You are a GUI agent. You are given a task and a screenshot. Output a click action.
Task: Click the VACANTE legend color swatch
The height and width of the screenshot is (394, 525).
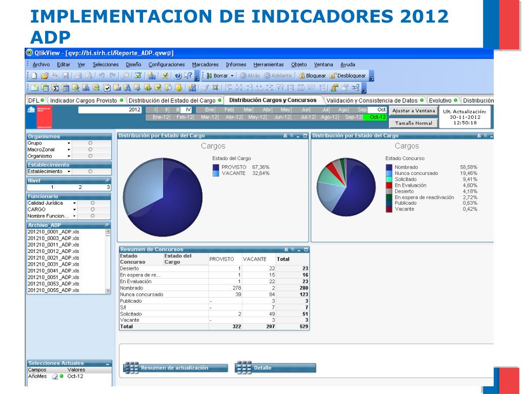(216, 173)
